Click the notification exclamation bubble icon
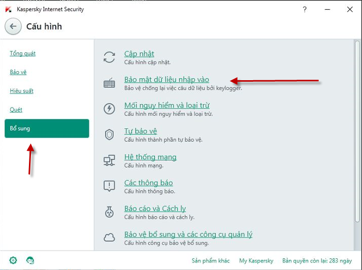The height and width of the screenshot is (270, 362). pyautogui.click(x=109, y=186)
